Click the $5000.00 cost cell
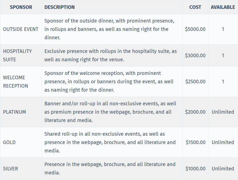The height and width of the screenshot is (180, 238). coord(195,29)
